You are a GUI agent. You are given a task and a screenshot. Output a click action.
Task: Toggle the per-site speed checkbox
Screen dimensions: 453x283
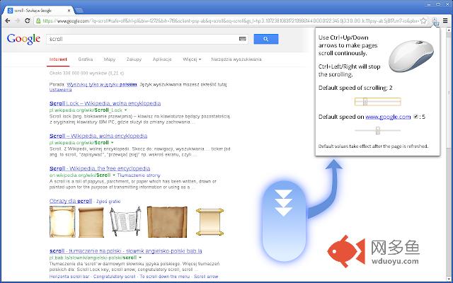point(415,117)
